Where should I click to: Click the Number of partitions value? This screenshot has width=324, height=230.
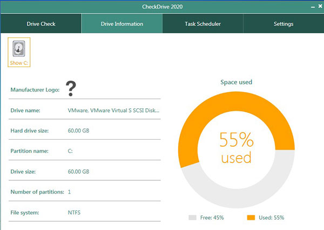(69, 192)
